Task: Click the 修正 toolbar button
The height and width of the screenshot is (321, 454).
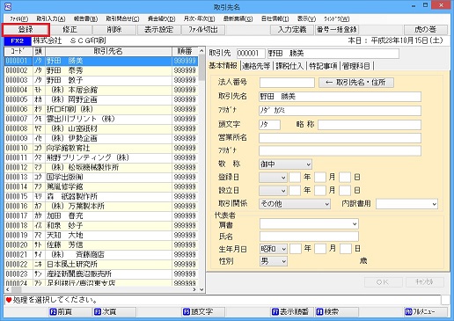Action: [70, 30]
